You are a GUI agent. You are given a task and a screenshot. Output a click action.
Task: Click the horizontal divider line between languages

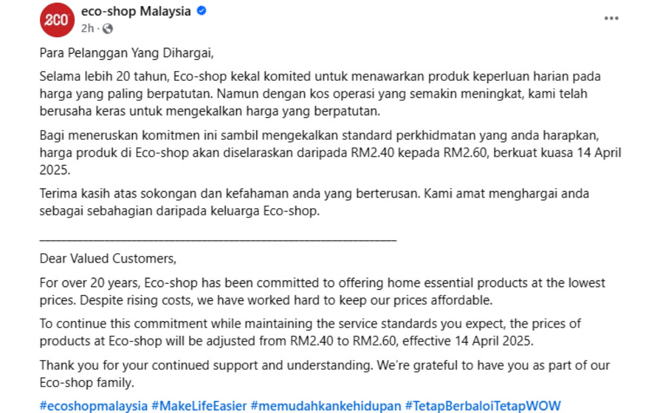tap(218, 240)
